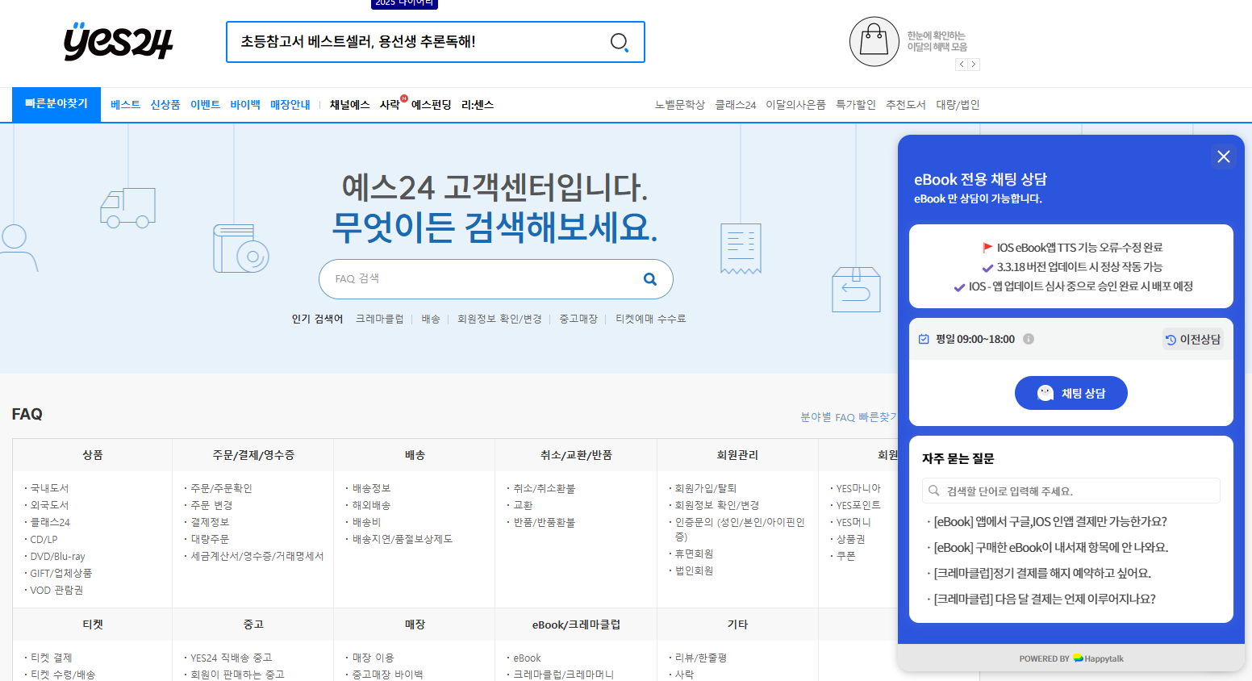Open 회원가입/탈퇴 FAQ item
This screenshot has width=1252, height=681.
point(706,488)
